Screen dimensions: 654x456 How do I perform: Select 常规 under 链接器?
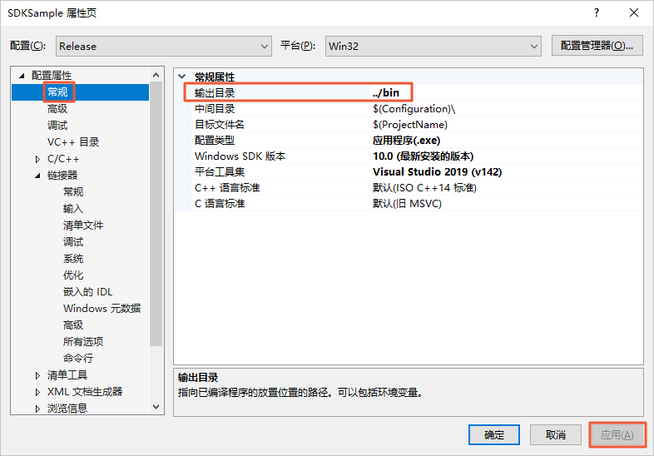coord(73,192)
